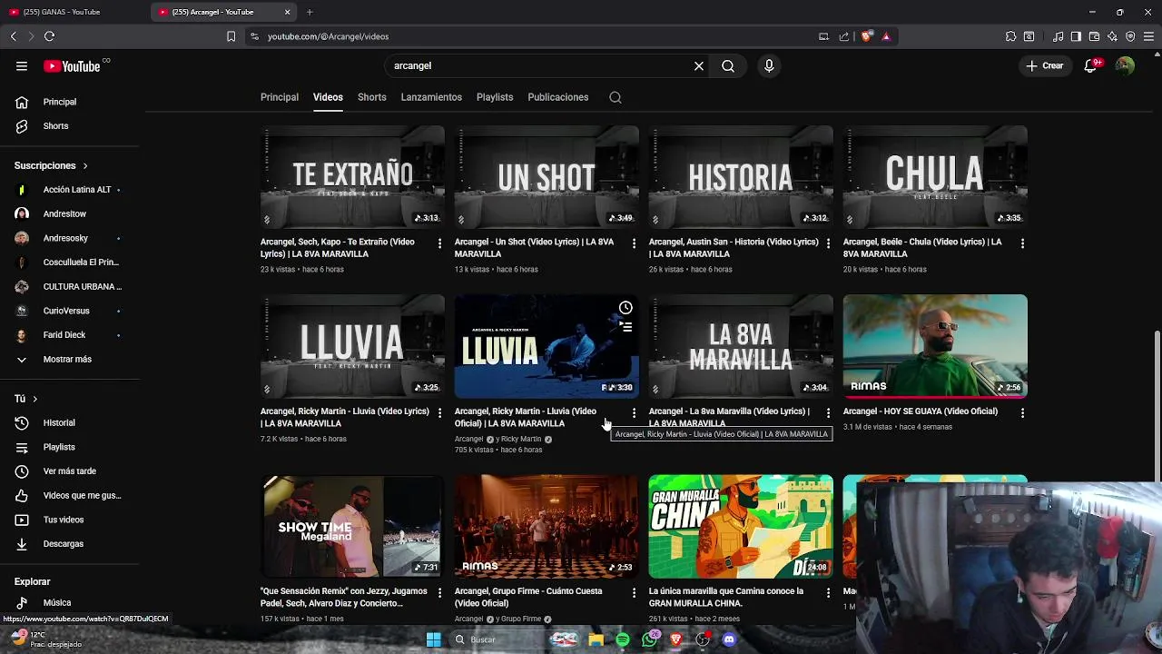1162x654 pixels.
Task: Activate voice search microphone
Action: (769, 65)
